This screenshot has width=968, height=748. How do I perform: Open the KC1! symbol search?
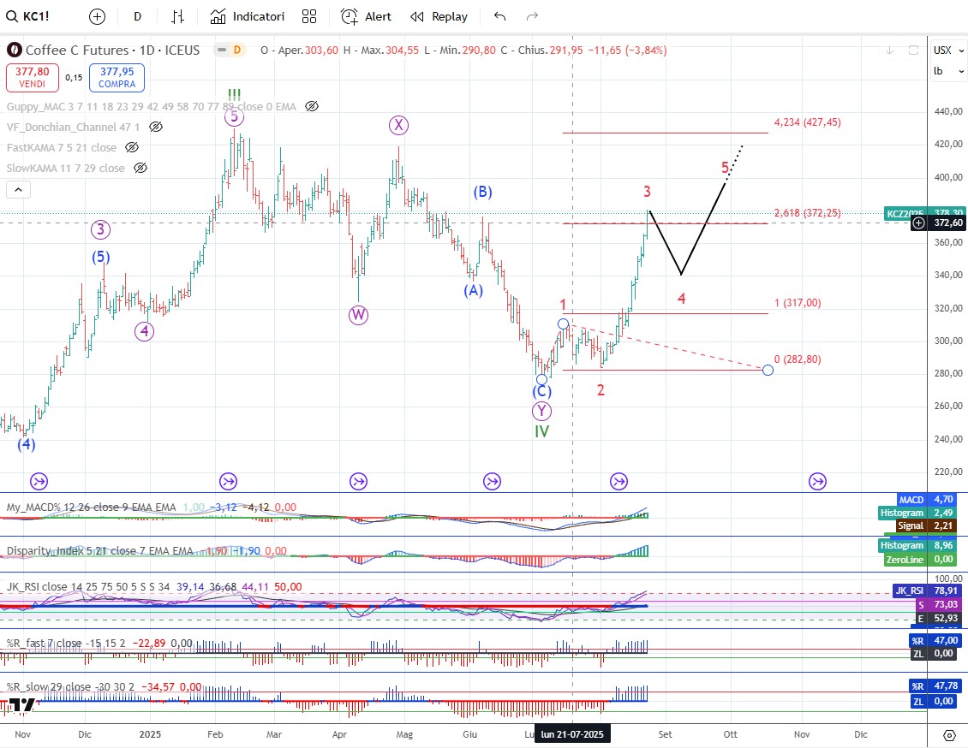[x=34, y=16]
